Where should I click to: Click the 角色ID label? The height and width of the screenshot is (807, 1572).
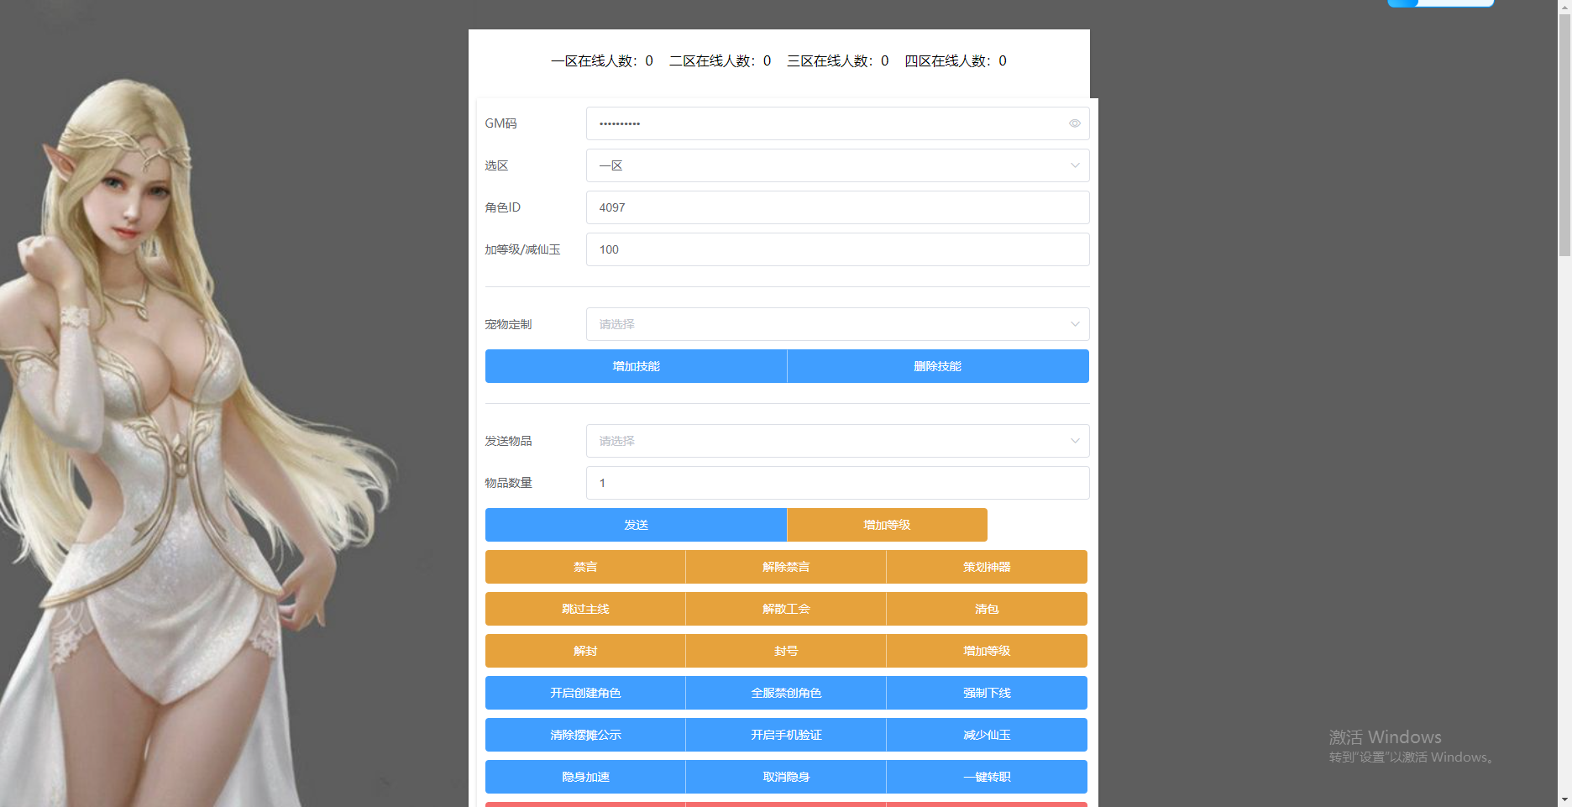click(502, 207)
